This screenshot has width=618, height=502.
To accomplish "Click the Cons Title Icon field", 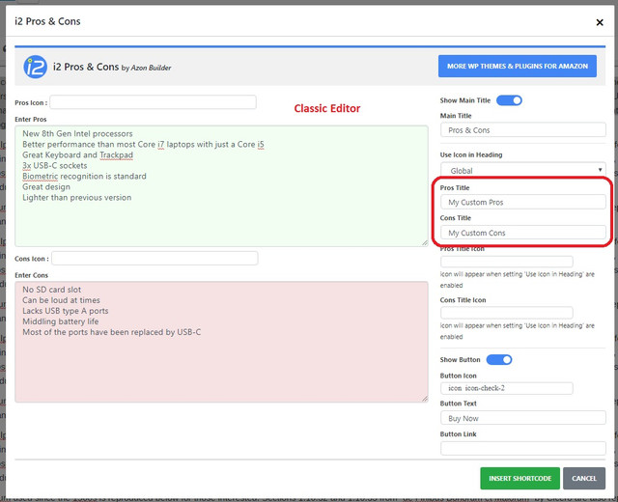I will click(x=506, y=313).
